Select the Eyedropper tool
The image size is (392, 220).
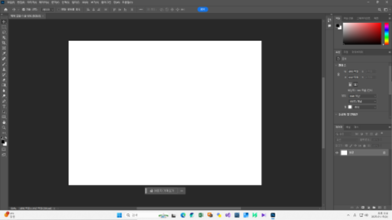[4, 53]
